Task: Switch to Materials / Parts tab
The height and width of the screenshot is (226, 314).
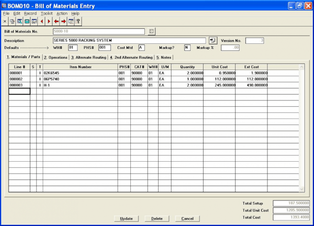Action: click(24, 57)
